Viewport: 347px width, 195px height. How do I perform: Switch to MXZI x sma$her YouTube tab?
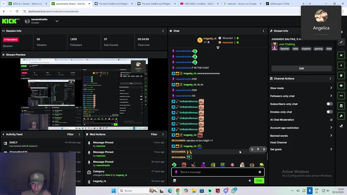tap(199, 4)
